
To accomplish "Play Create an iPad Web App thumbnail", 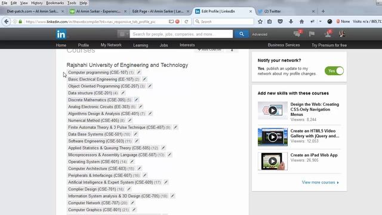I will click(273, 161).
